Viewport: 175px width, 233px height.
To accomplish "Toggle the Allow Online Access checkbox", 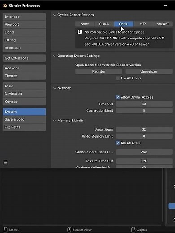I will click(x=118, y=97).
